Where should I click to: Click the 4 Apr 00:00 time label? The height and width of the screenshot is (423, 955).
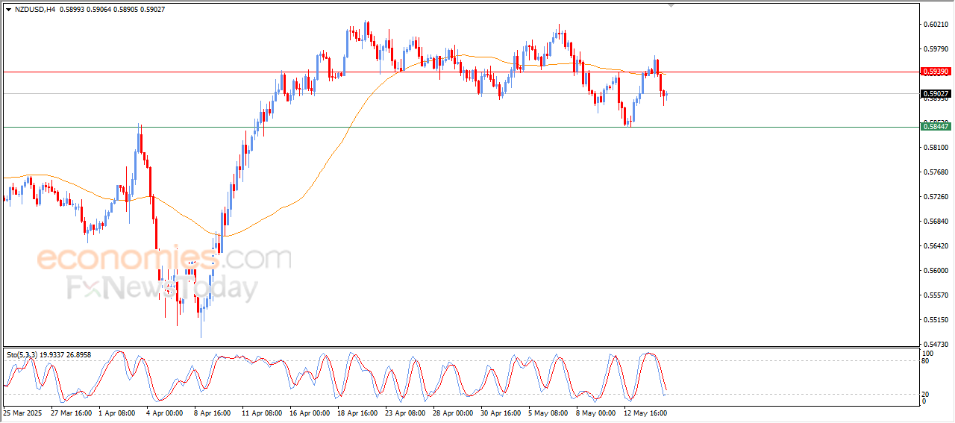click(x=164, y=412)
